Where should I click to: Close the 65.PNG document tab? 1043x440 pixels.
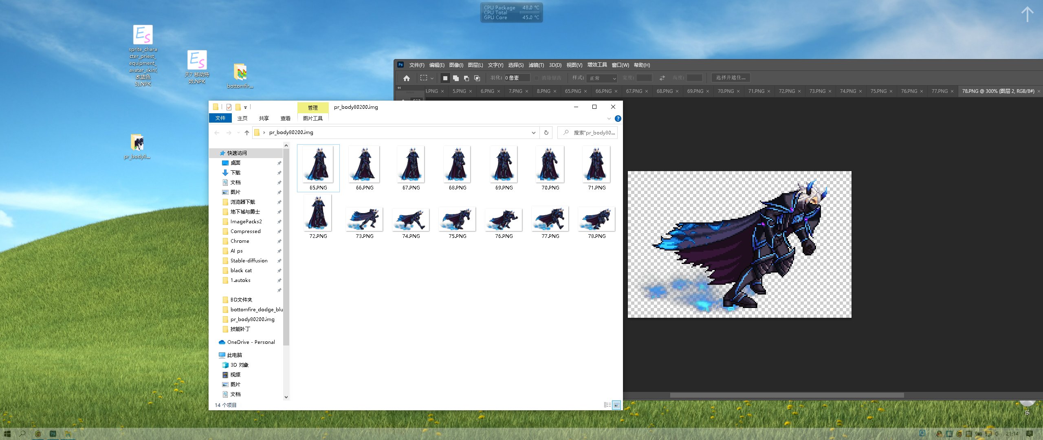coord(585,91)
